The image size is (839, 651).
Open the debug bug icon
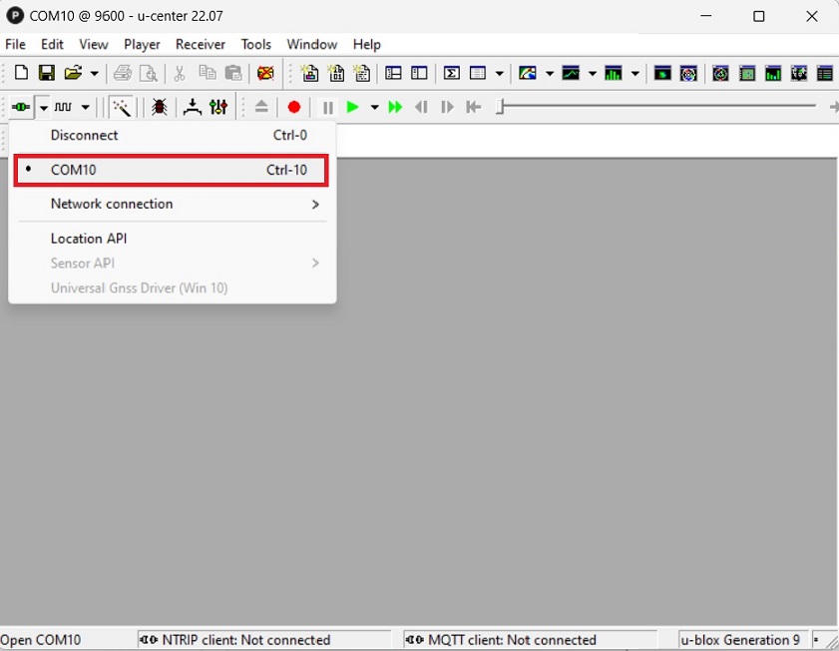[159, 107]
